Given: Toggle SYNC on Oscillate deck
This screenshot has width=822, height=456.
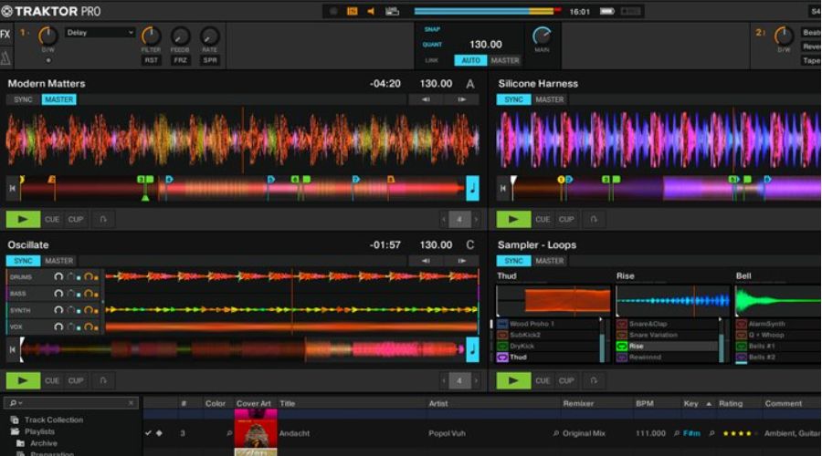Looking at the screenshot, I should (23, 261).
